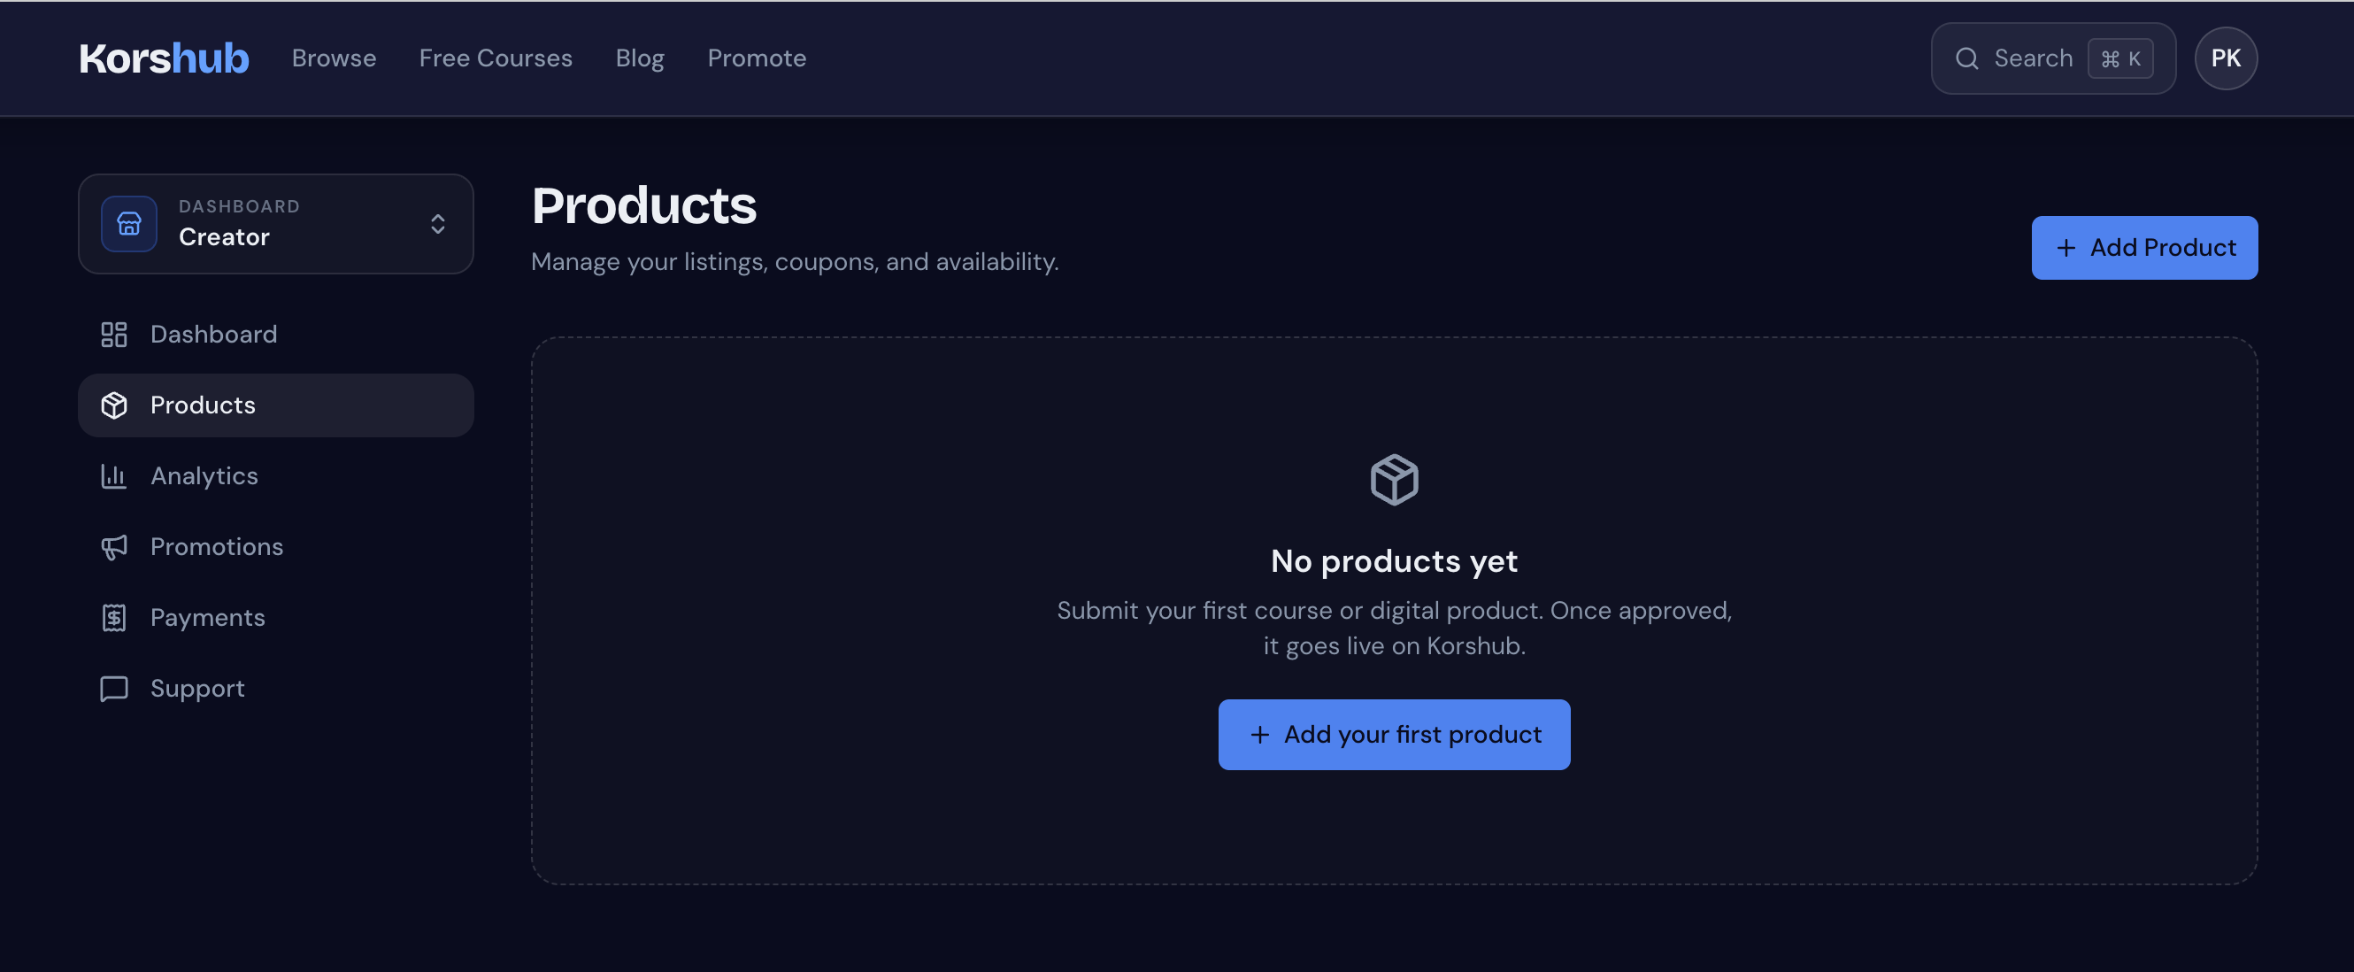Open the Creator dashboard dropdown
This screenshot has height=972, width=2354.
276,224
